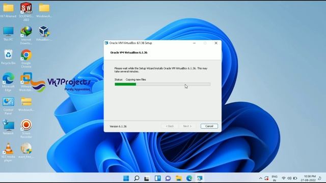Click the greyed-out Back button

(170, 126)
